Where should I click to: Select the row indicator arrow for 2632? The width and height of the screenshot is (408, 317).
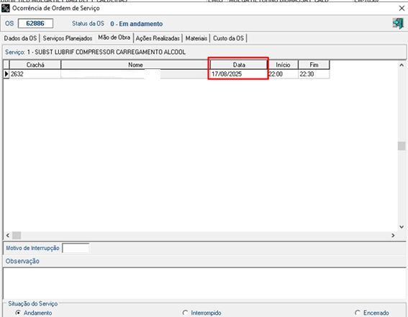pos(6,74)
